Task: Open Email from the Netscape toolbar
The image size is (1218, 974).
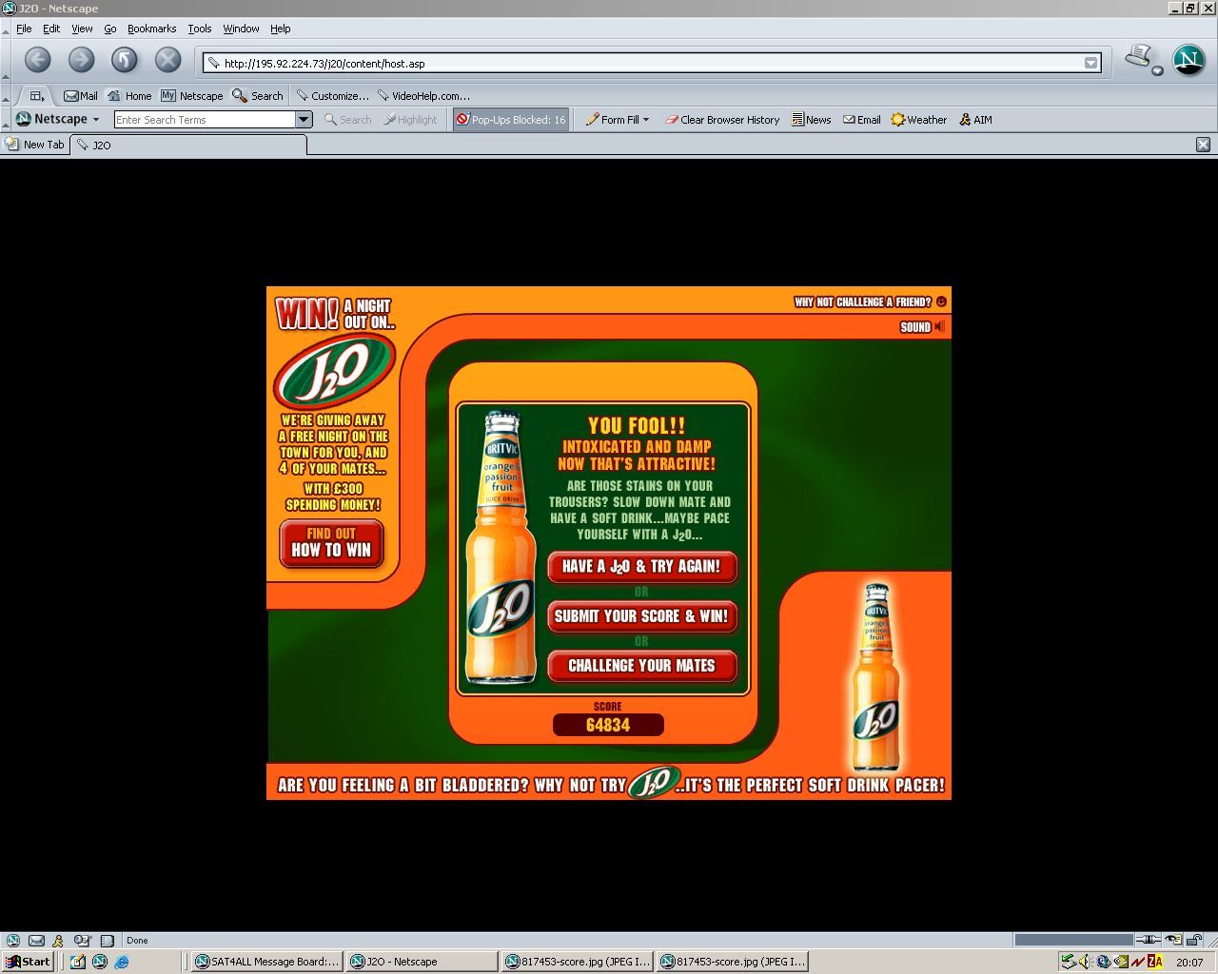Action: (861, 119)
